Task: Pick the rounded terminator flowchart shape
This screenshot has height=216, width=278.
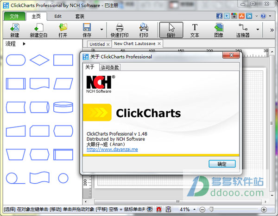Action: pos(16,60)
